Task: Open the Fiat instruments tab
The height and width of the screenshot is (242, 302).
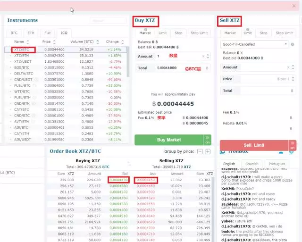Action: [x=48, y=33]
